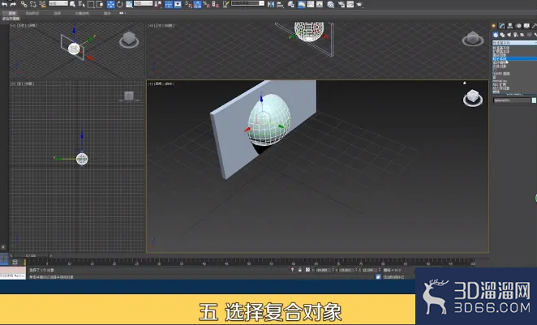Open the Render Setup dialog
The width and height of the screenshot is (537, 325).
(x=342, y=4)
